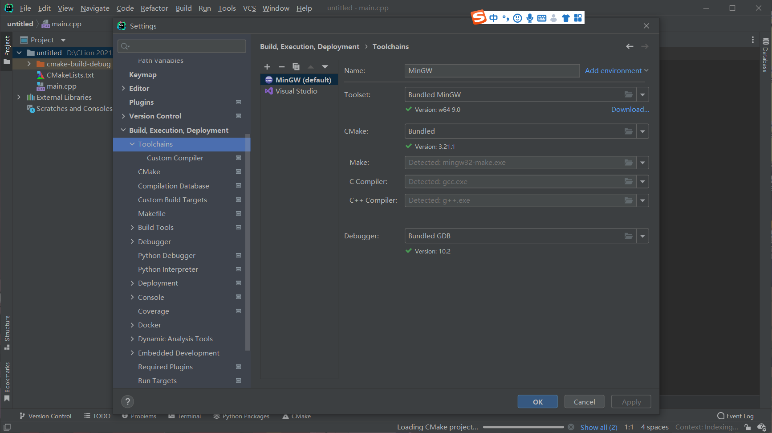Add a new toolchain with plus icon
Image resolution: width=772 pixels, height=433 pixels.
click(x=267, y=67)
